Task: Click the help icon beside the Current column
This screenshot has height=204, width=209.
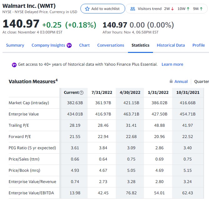Action: tap(81, 93)
